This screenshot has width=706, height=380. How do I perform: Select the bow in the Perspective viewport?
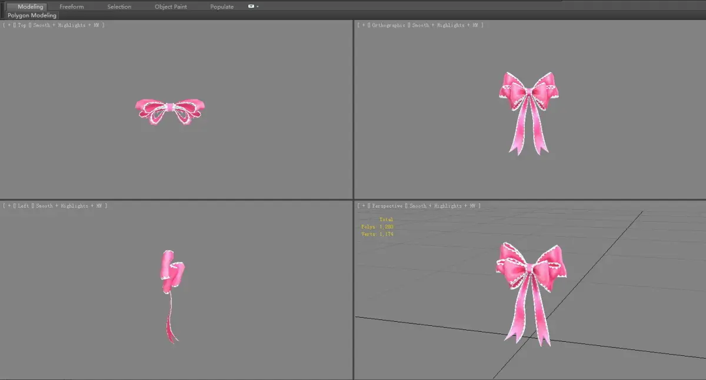click(x=531, y=269)
